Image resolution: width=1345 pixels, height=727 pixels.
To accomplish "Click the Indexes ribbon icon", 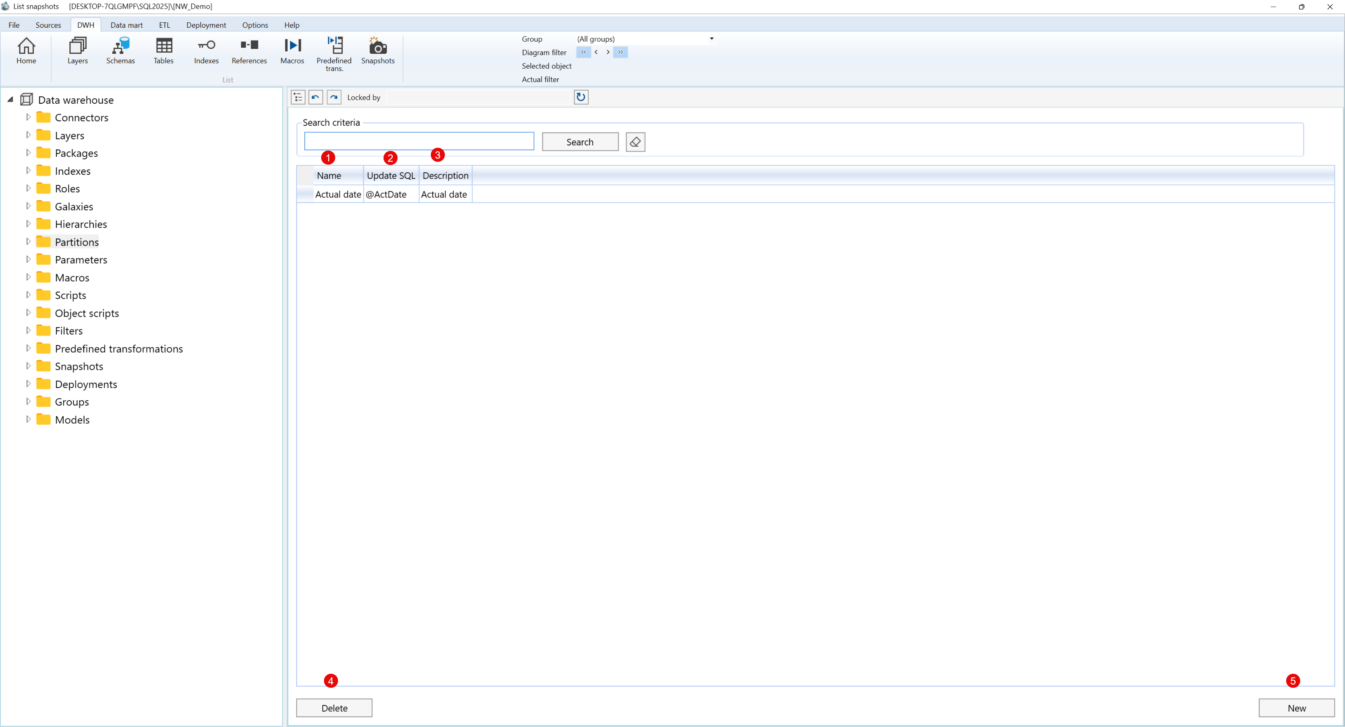I will click(x=206, y=50).
